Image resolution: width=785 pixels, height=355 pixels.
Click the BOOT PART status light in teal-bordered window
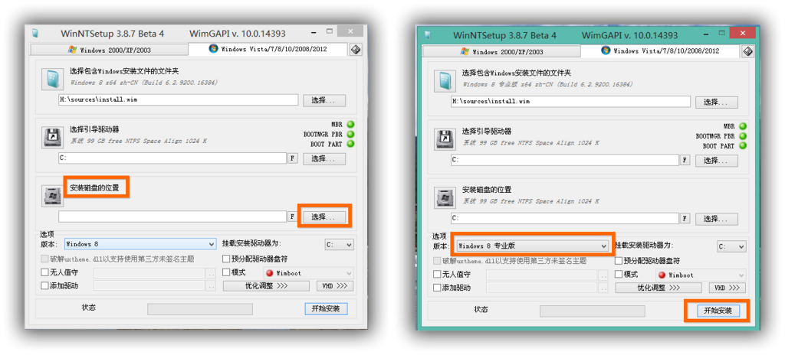(743, 146)
